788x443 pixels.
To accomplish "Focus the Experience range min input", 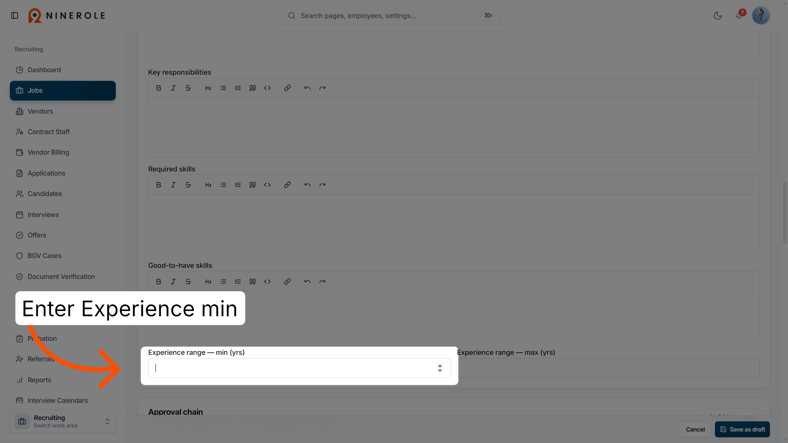I will (299, 368).
